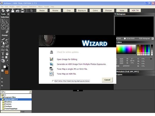Click the camera acquire toolbar icon
155x116 pixels.
point(18,11)
